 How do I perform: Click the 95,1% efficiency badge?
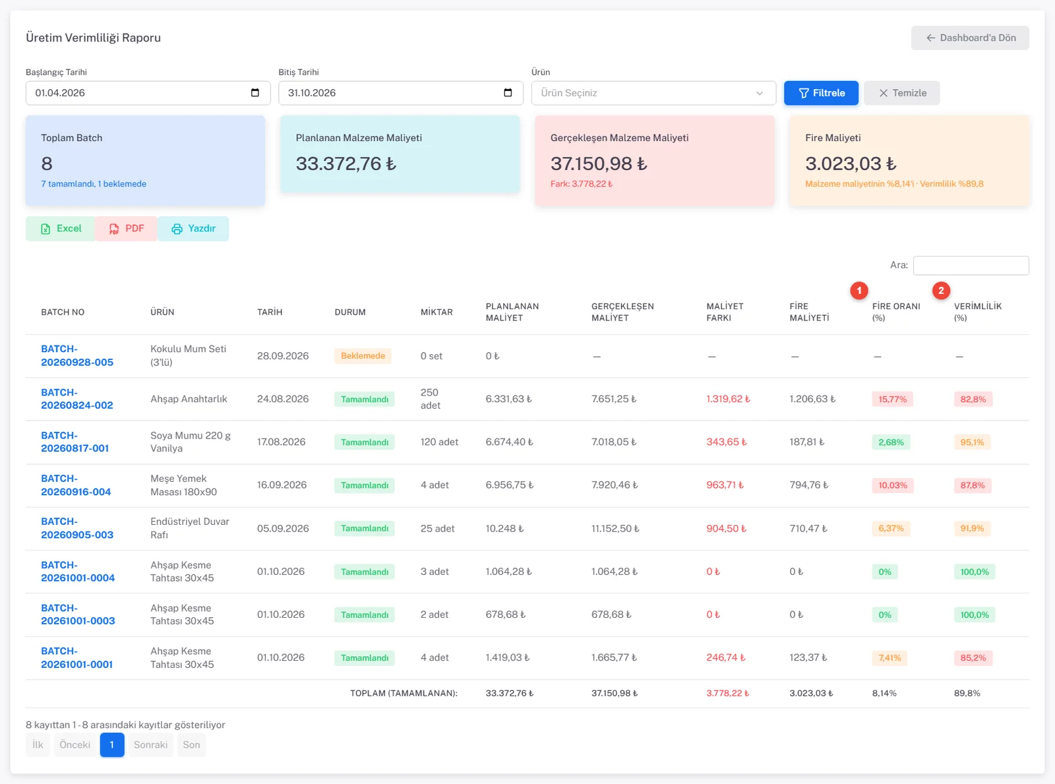972,442
